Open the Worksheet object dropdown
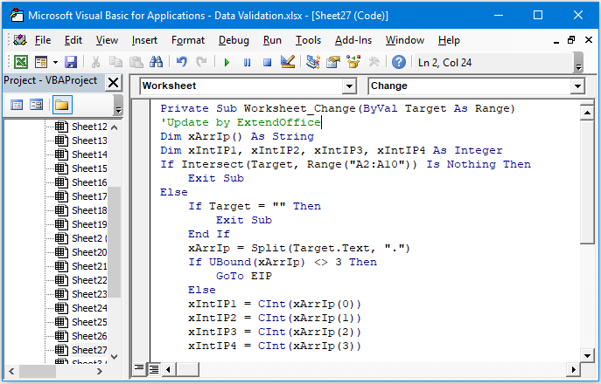The image size is (601, 384). pyautogui.click(x=349, y=86)
